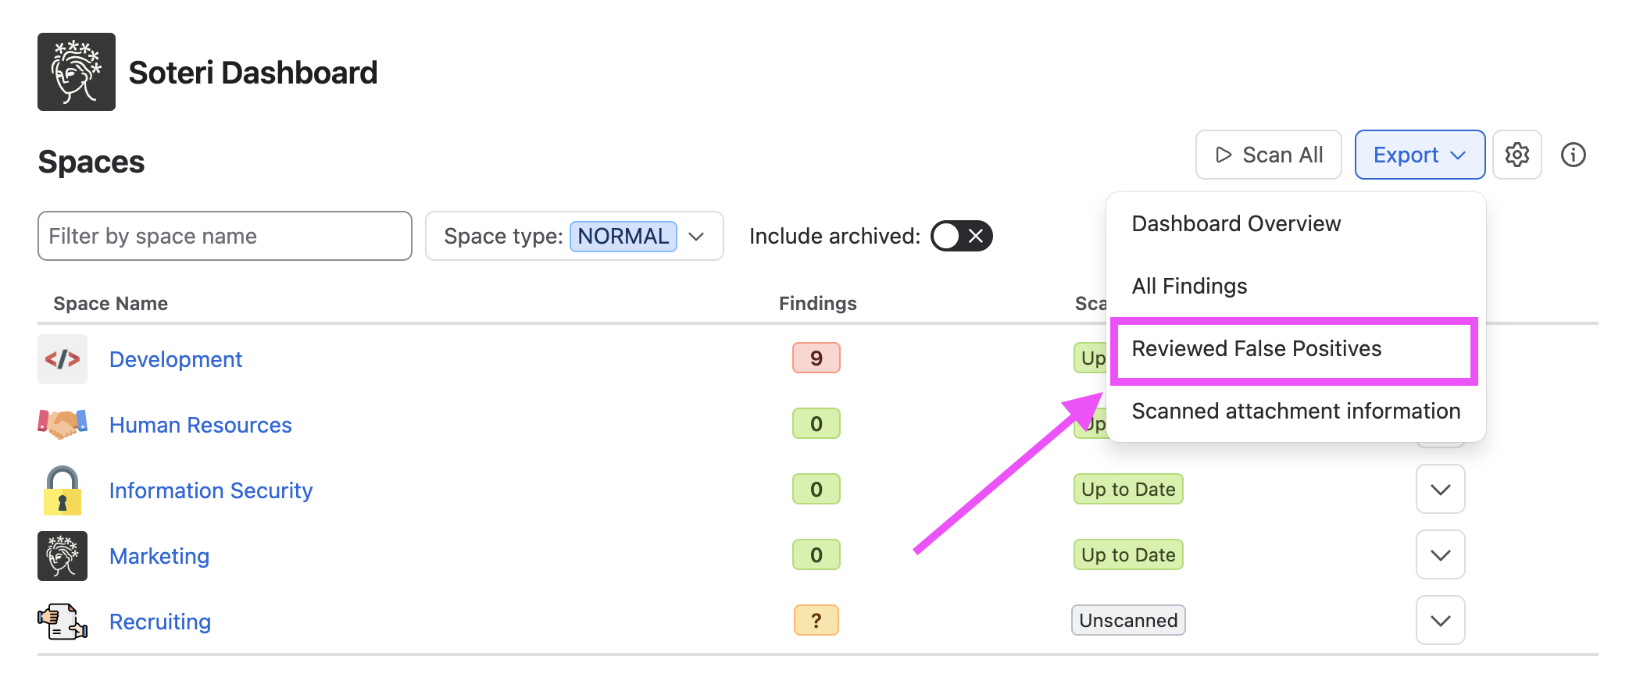This screenshot has height=695, width=1647.
Task: Click the Recruiting space icon
Action: (x=63, y=622)
